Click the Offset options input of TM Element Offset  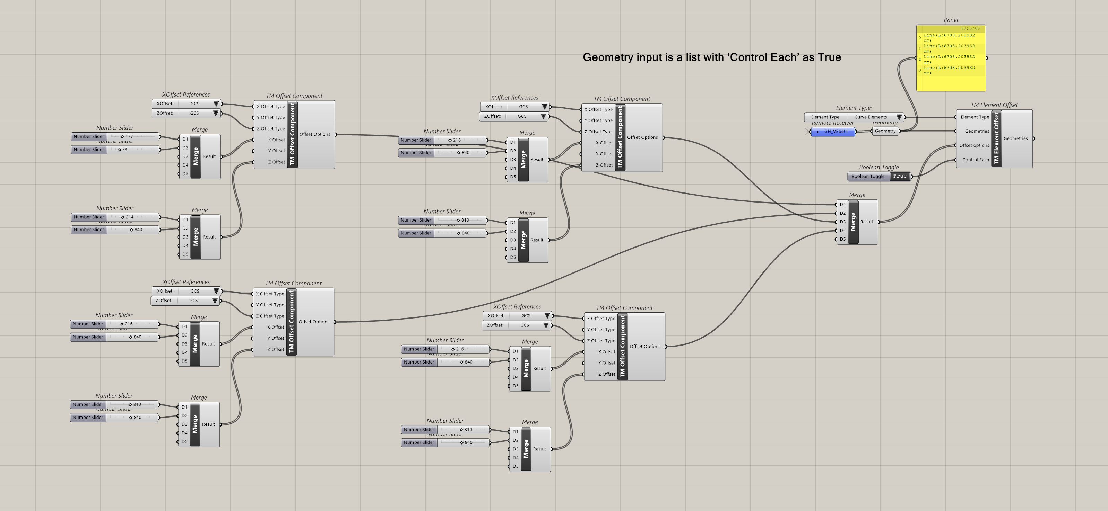[974, 145]
